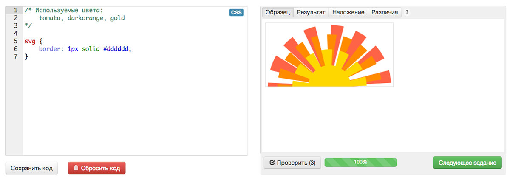Click the solid keyword in border rule

pyautogui.click(x=91, y=49)
